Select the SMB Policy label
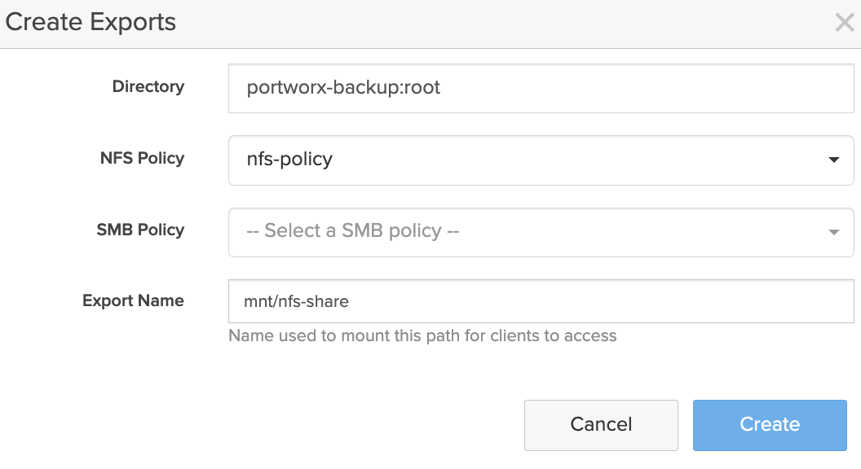Viewport: 861px width, 469px height. click(x=140, y=230)
